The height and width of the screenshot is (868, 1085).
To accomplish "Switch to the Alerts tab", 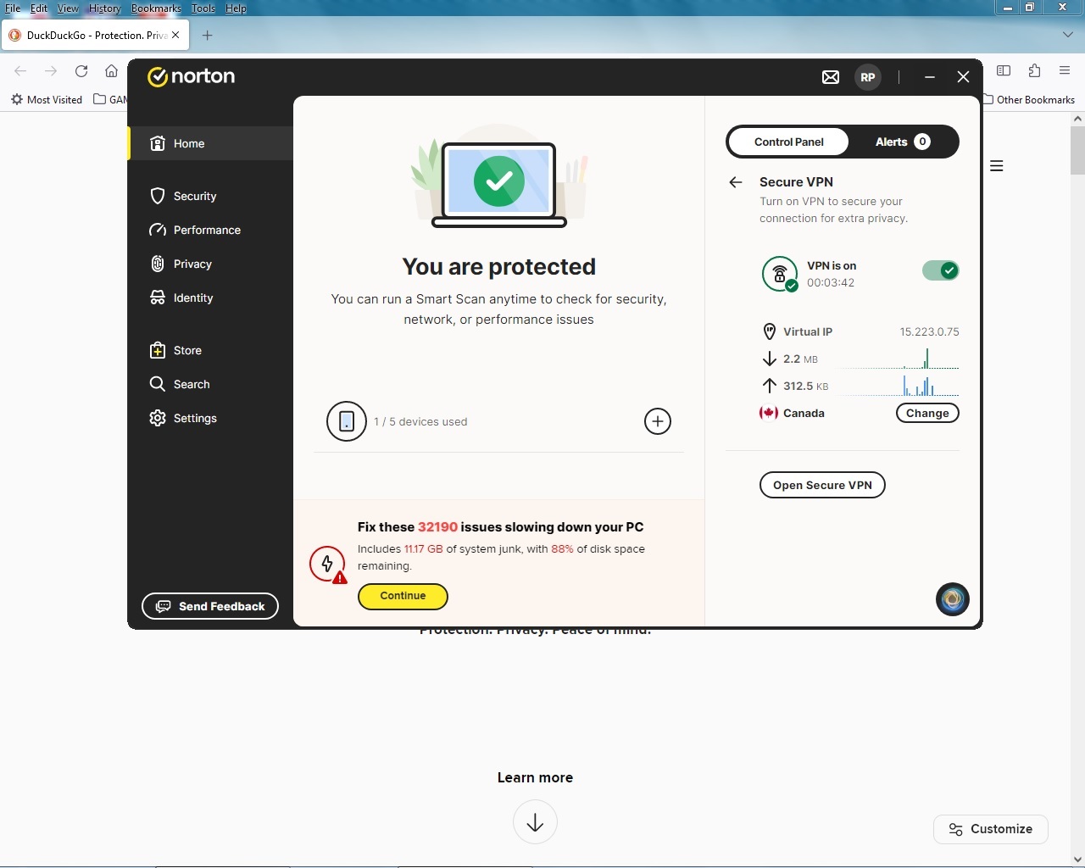I will coord(902,142).
